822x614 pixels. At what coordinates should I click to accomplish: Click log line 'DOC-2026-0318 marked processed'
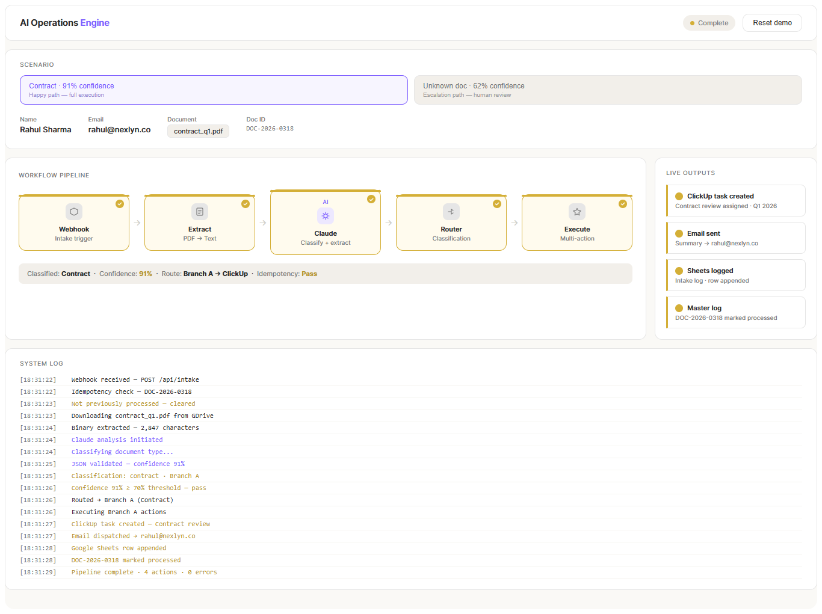point(126,560)
